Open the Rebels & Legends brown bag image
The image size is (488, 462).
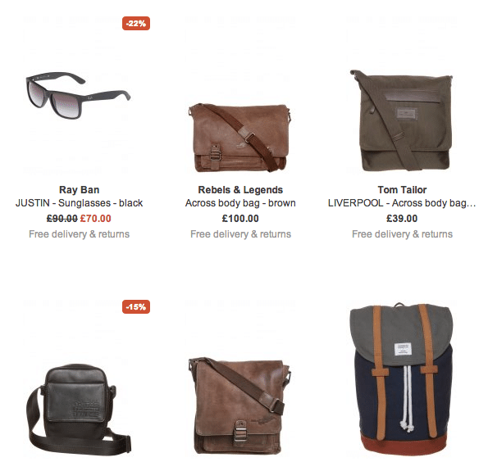[240, 138]
